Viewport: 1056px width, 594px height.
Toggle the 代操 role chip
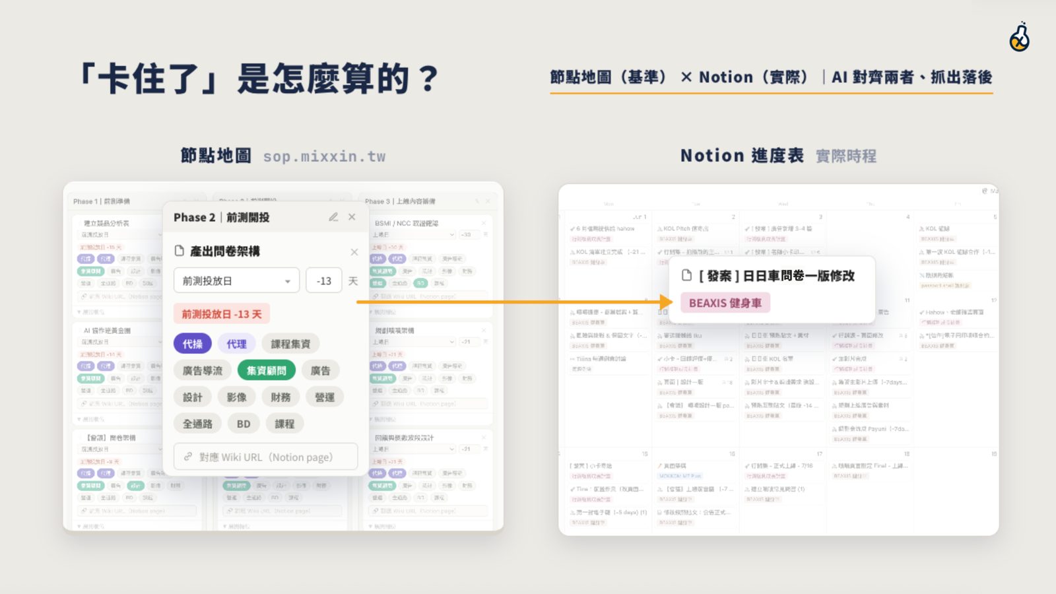[x=193, y=344]
